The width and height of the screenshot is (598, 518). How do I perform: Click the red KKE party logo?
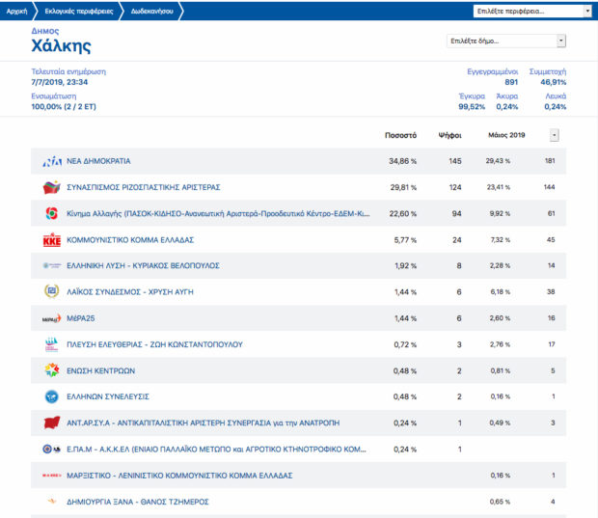[51, 239]
